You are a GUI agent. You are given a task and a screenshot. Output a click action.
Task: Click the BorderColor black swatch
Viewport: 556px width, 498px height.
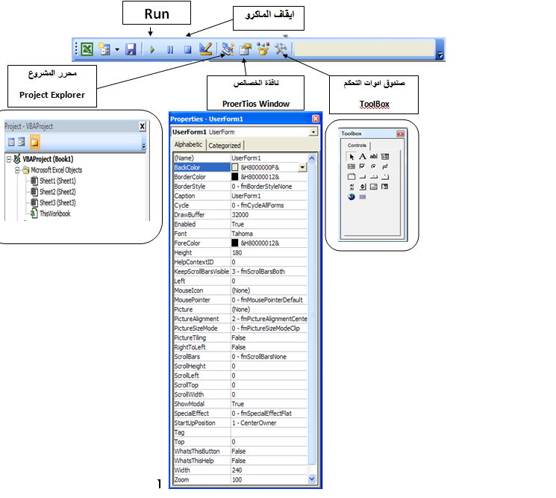(235, 177)
